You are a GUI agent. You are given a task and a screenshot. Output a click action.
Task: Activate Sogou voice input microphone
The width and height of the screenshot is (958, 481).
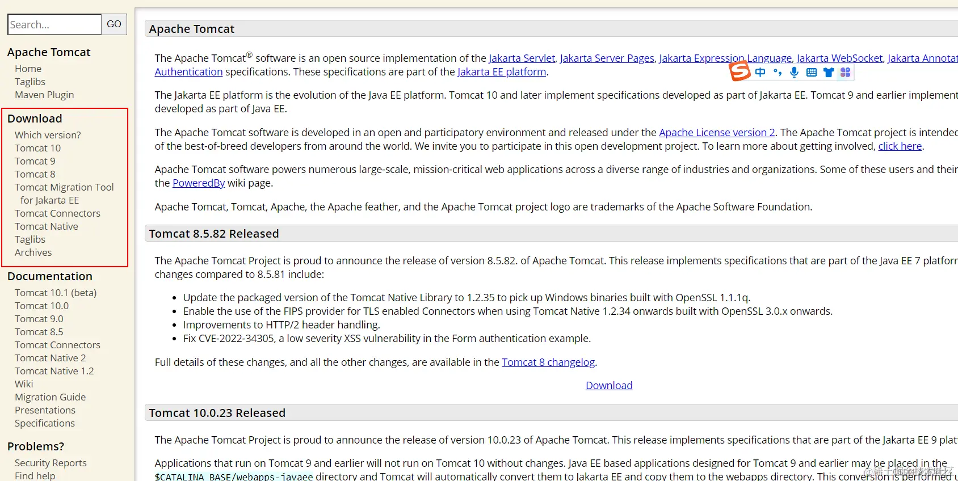coord(794,72)
